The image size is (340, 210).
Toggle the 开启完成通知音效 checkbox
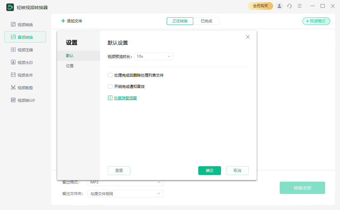(x=110, y=86)
